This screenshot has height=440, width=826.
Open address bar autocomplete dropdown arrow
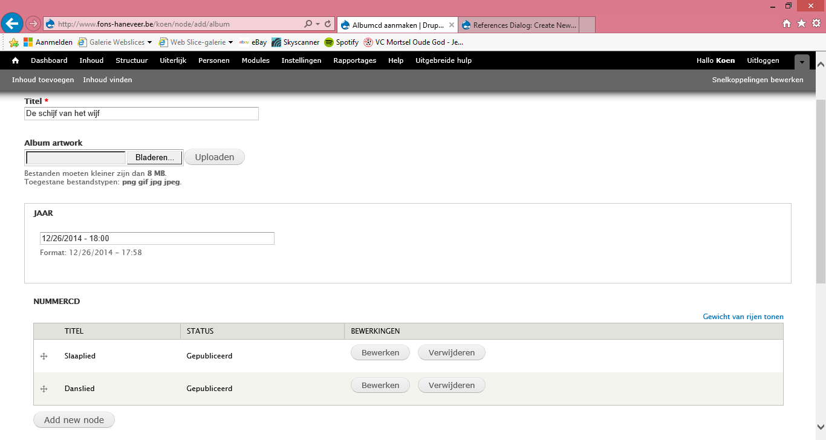point(318,24)
